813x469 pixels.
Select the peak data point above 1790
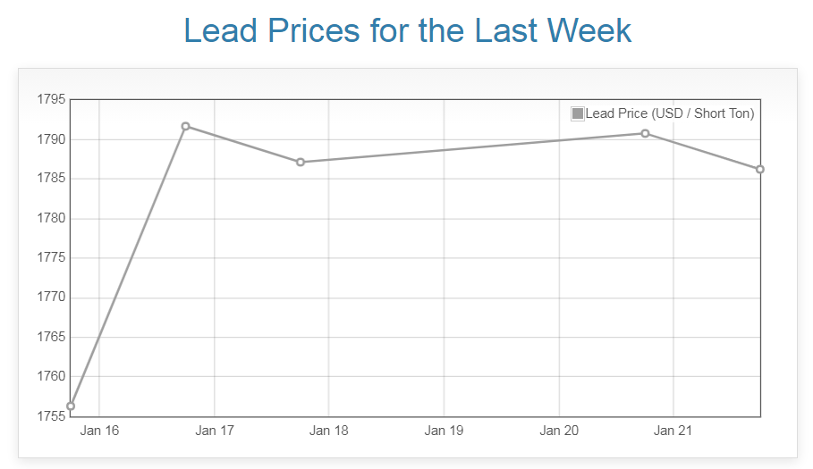(x=185, y=126)
